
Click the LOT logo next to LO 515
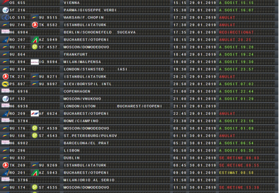click(5, 18)
